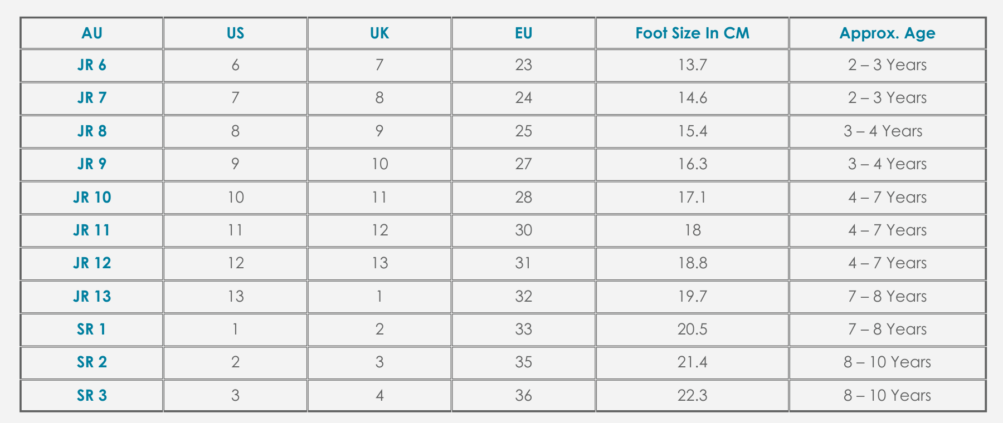Click the 13.7 foot size cell
Viewport: 1003px width, 423px height.
tap(692, 65)
